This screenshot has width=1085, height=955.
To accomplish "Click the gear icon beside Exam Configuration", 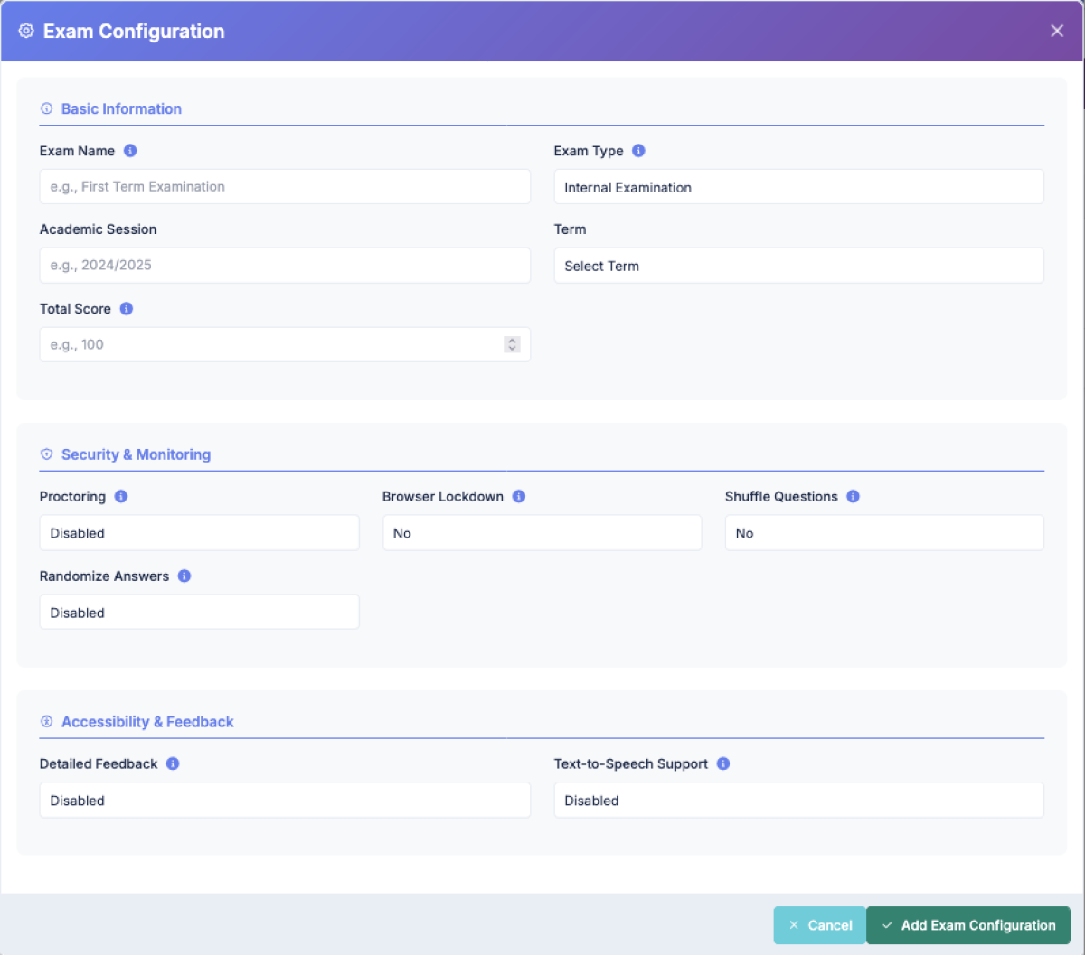I will point(26,31).
